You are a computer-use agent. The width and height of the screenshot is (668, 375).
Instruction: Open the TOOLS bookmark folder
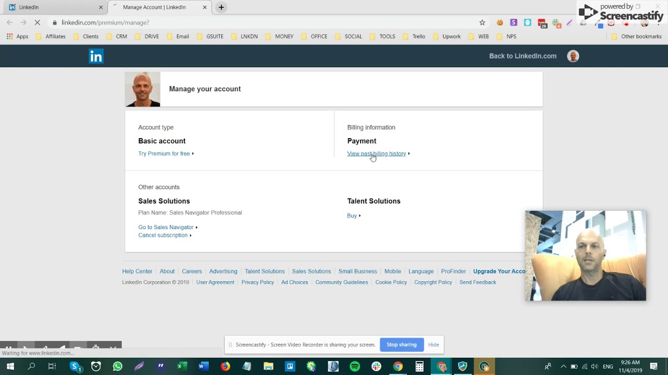coord(383,36)
